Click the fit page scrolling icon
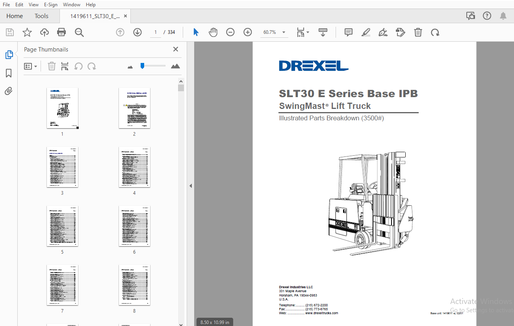The height and width of the screenshot is (326, 514). (301, 32)
